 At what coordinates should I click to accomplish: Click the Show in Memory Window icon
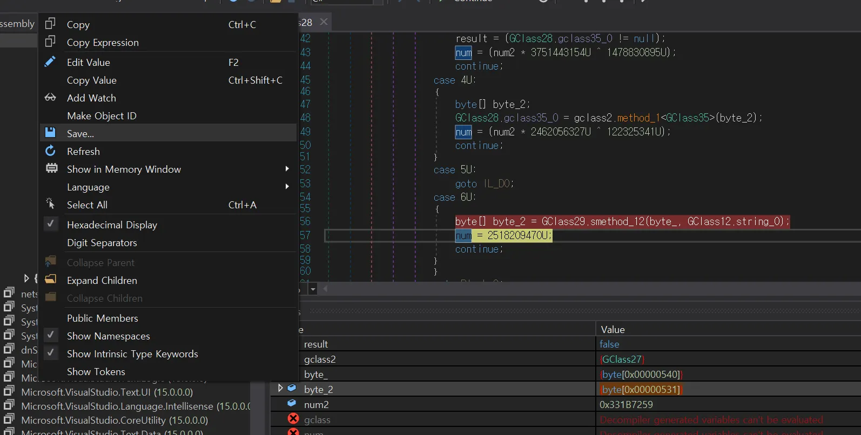tap(51, 168)
